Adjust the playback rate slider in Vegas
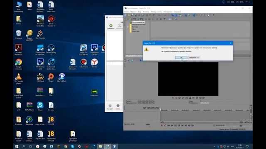This screenshot has width=266, height=149. (148, 125)
